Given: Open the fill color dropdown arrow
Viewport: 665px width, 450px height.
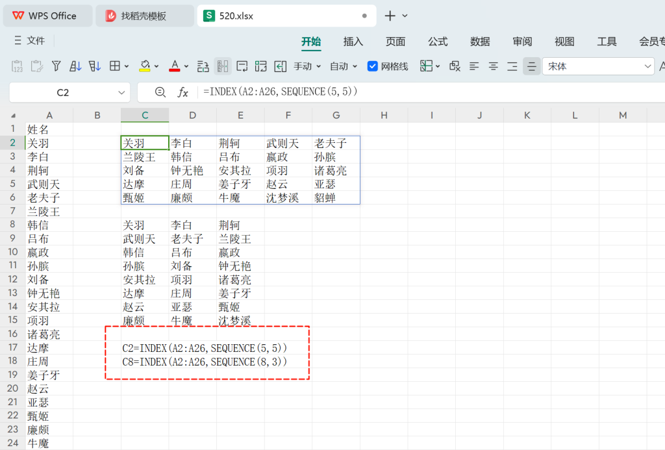Looking at the screenshot, I should (x=157, y=67).
